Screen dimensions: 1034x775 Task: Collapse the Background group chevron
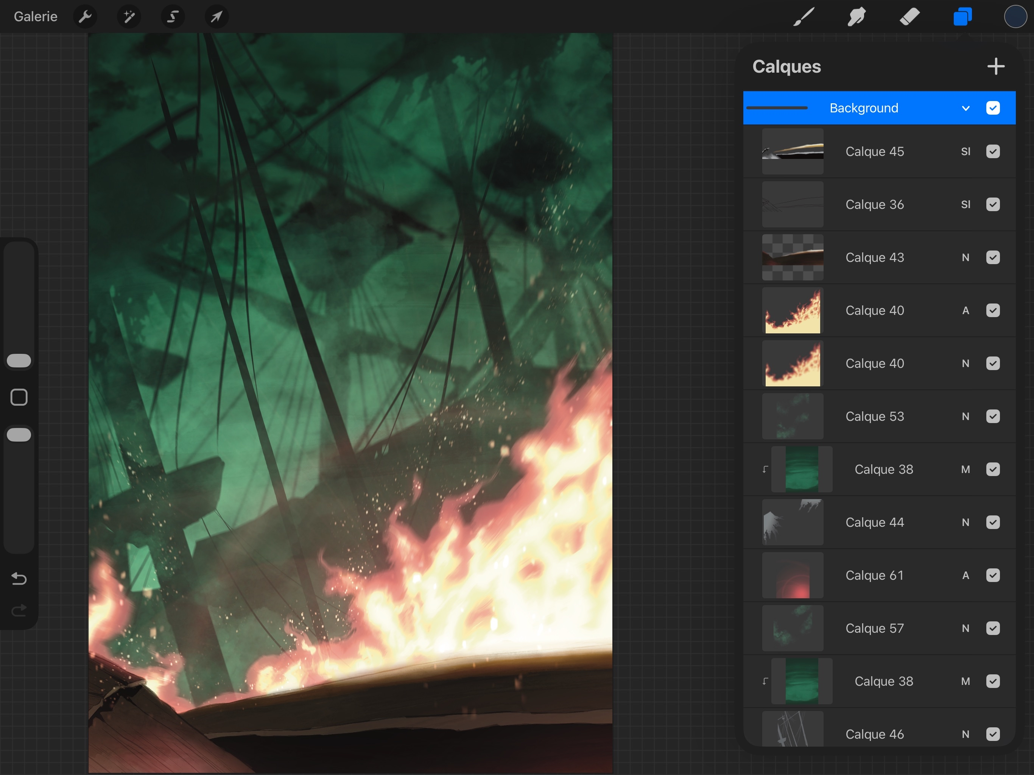966,109
